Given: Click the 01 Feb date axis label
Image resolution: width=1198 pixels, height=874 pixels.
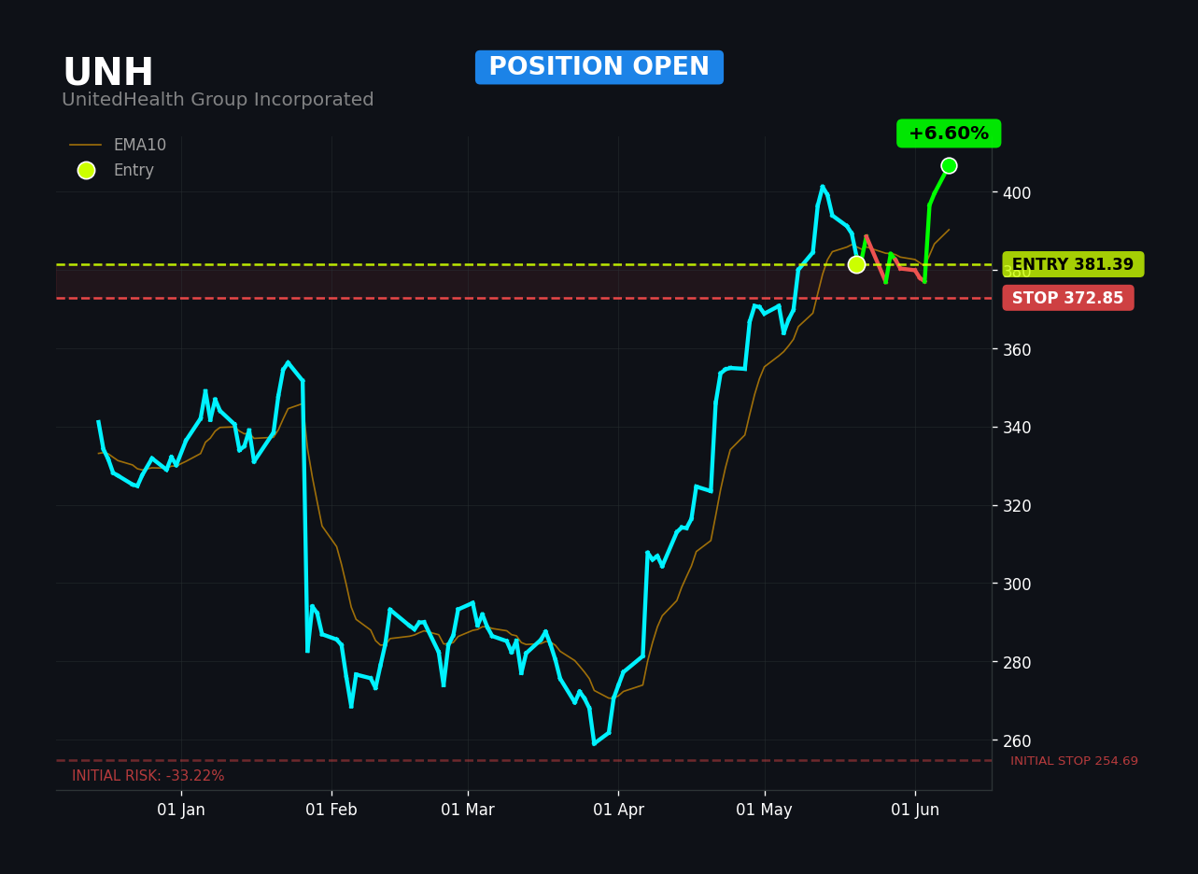Looking at the screenshot, I should tap(331, 810).
